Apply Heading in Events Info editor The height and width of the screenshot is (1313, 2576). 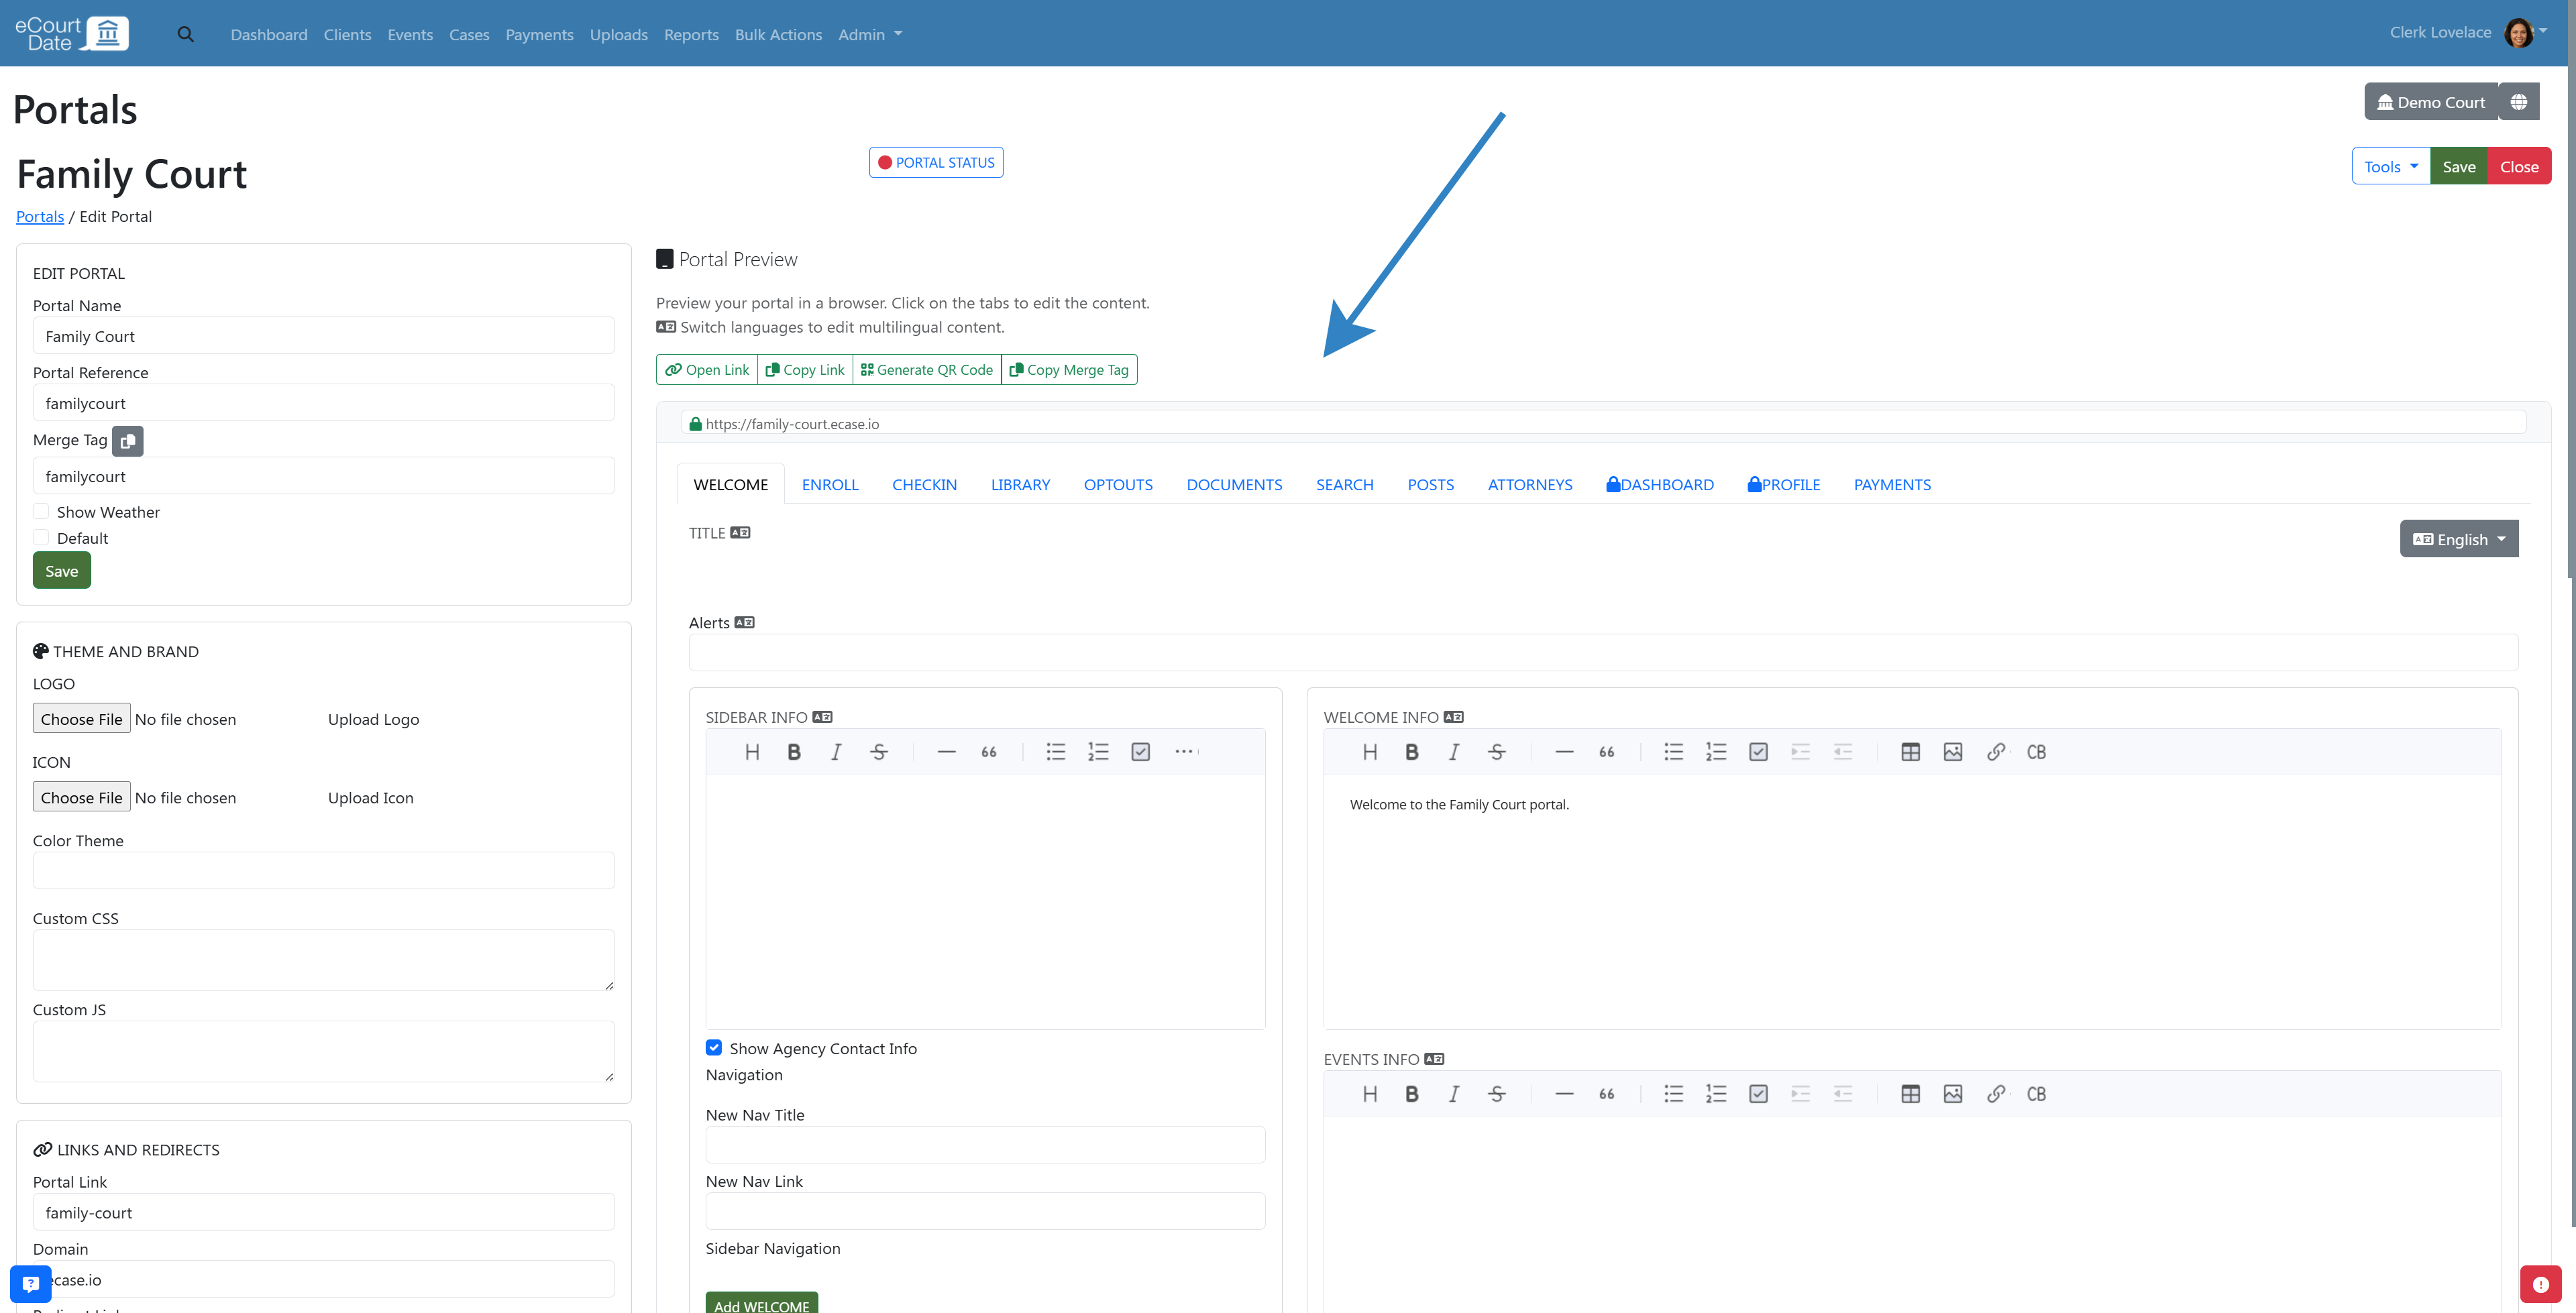click(x=1370, y=1094)
